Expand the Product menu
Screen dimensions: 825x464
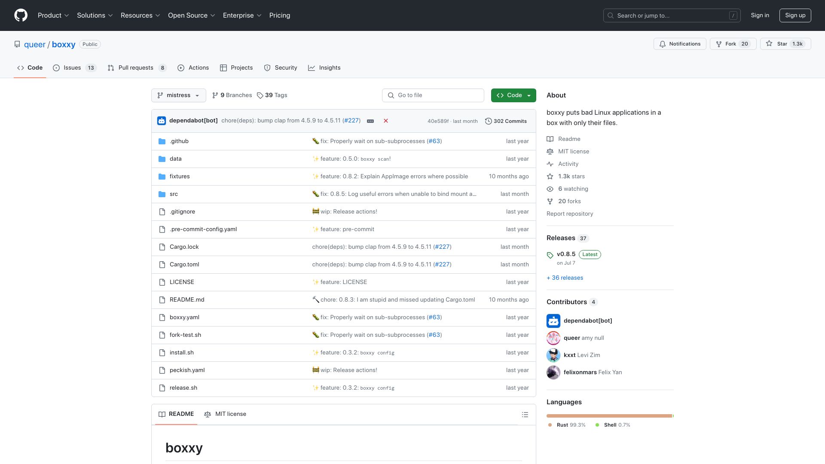[53, 15]
